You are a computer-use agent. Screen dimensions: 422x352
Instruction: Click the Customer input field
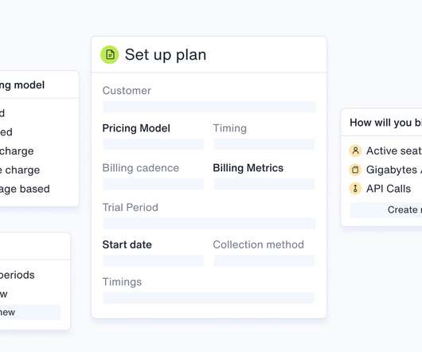209,107
